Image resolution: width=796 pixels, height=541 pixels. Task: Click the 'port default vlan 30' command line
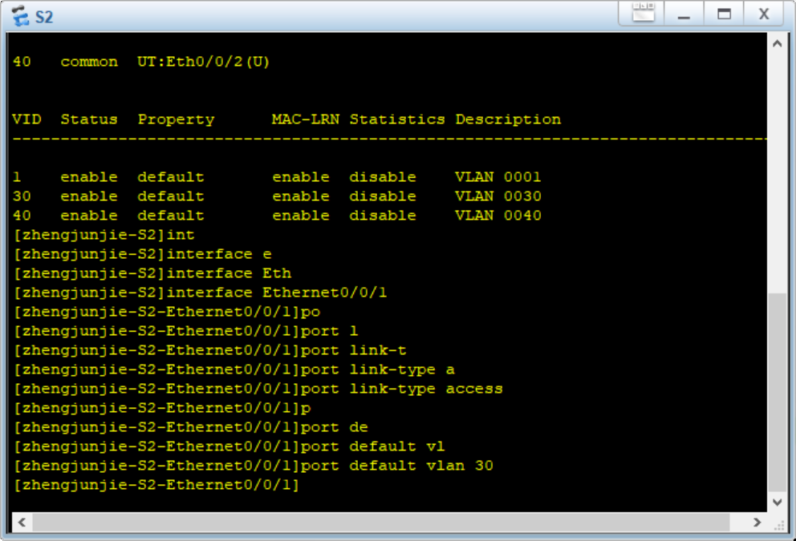(254, 466)
